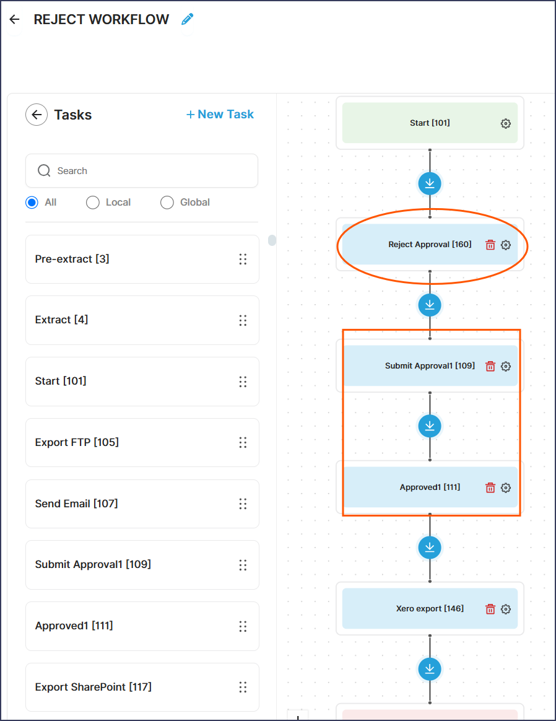Viewport: 556px width, 721px height.
Task: Click in the task Search field
Action: point(142,170)
